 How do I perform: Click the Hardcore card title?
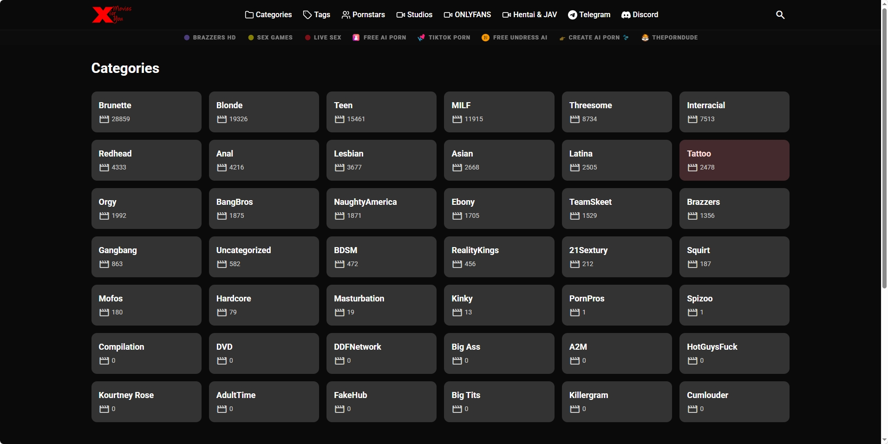[x=234, y=299]
